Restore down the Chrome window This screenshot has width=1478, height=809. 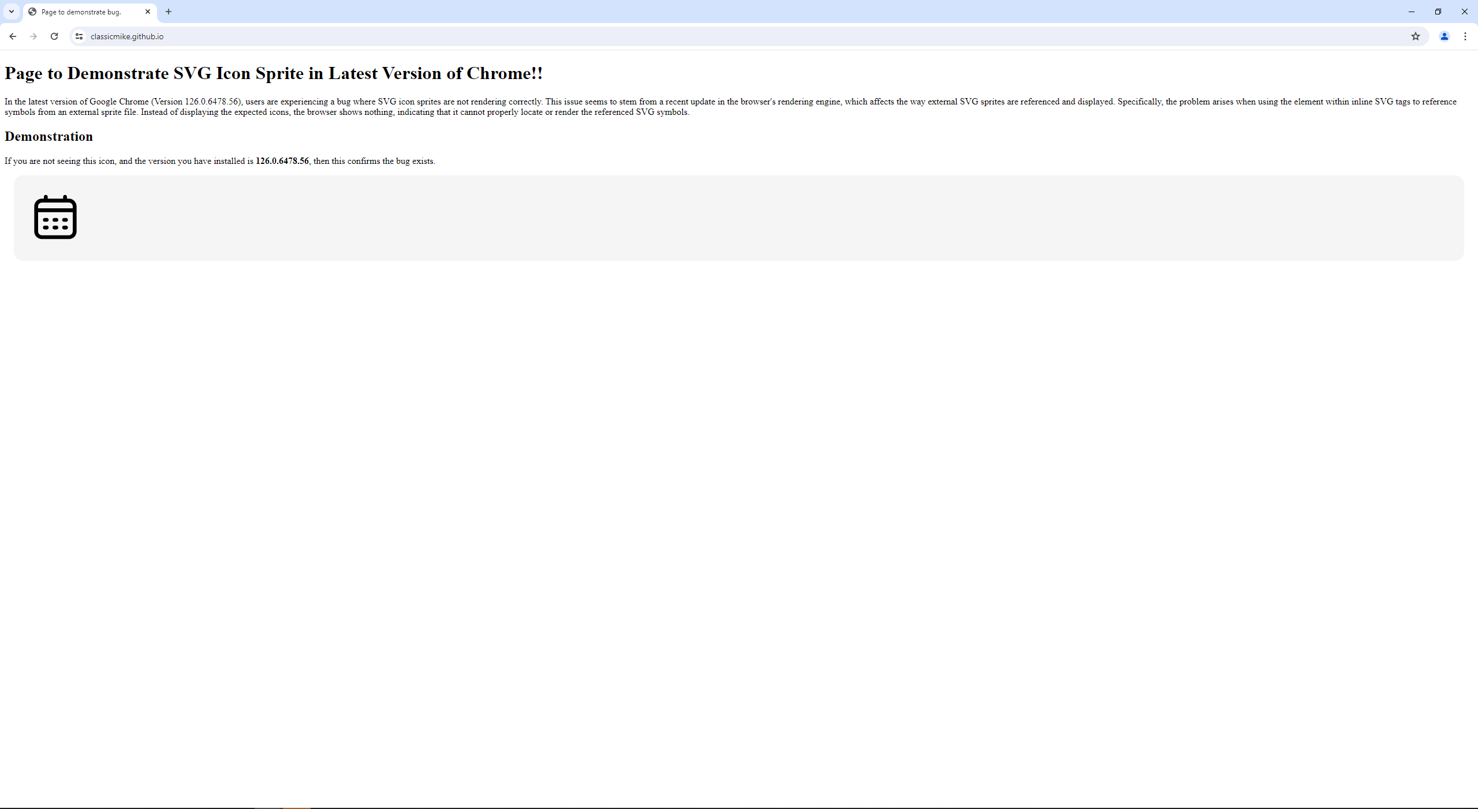pos(1438,12)
